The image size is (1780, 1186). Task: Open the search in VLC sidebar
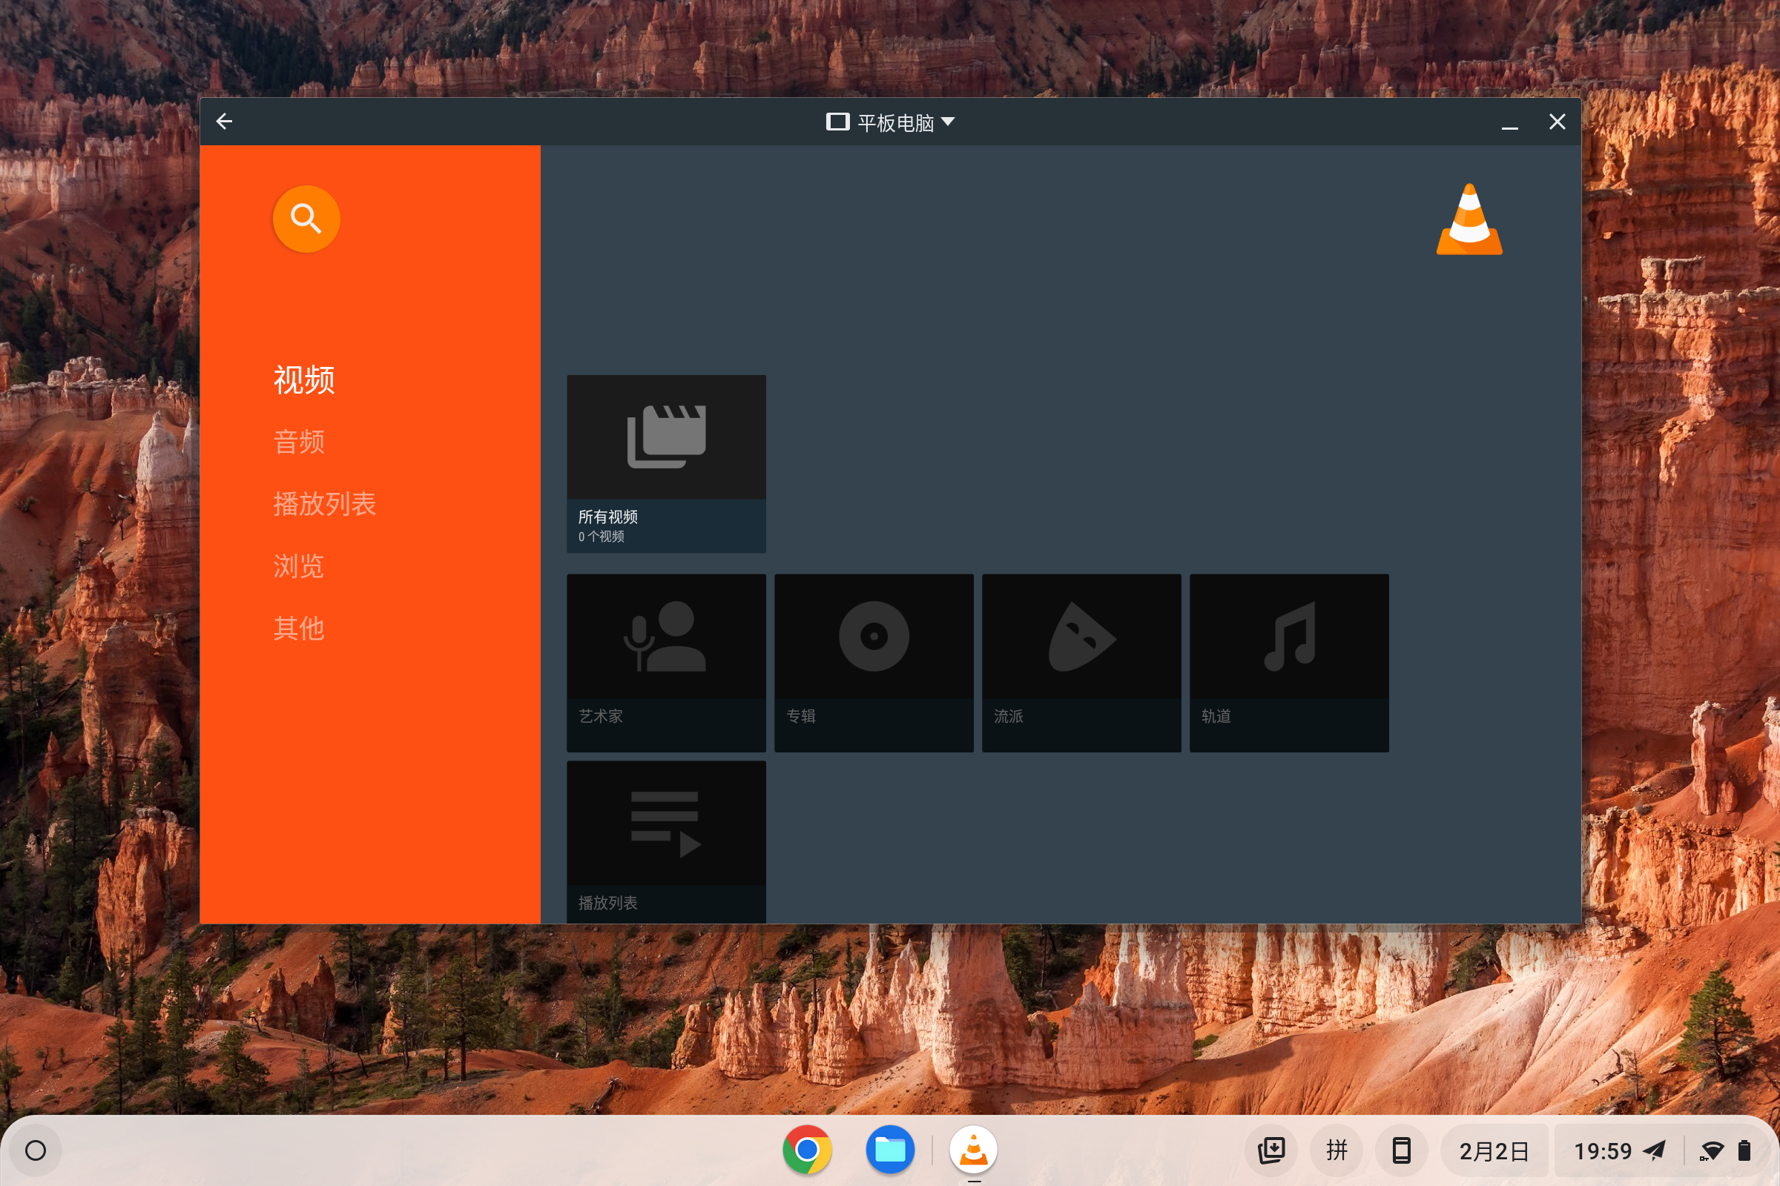pyautogui.click(x=306, y=219)
